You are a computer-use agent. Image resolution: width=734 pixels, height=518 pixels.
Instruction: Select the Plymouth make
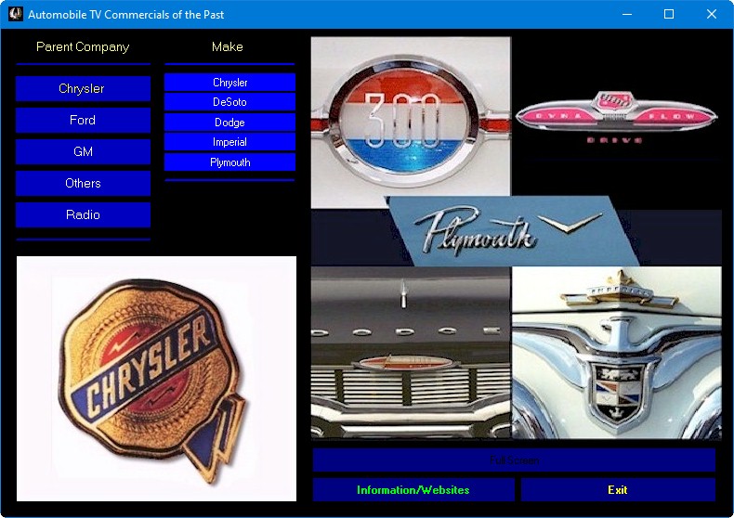coord(229,162)
